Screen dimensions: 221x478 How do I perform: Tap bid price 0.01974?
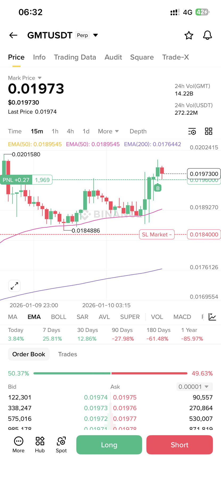click(96, 397)
